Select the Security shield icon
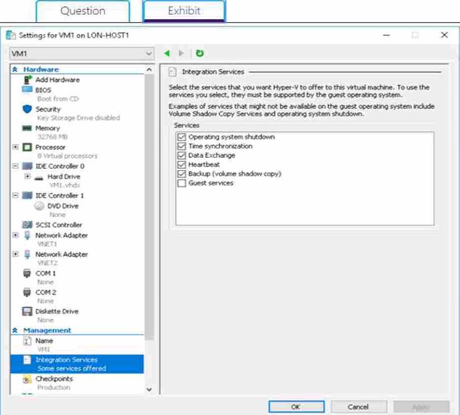 [x=27, y=109]
